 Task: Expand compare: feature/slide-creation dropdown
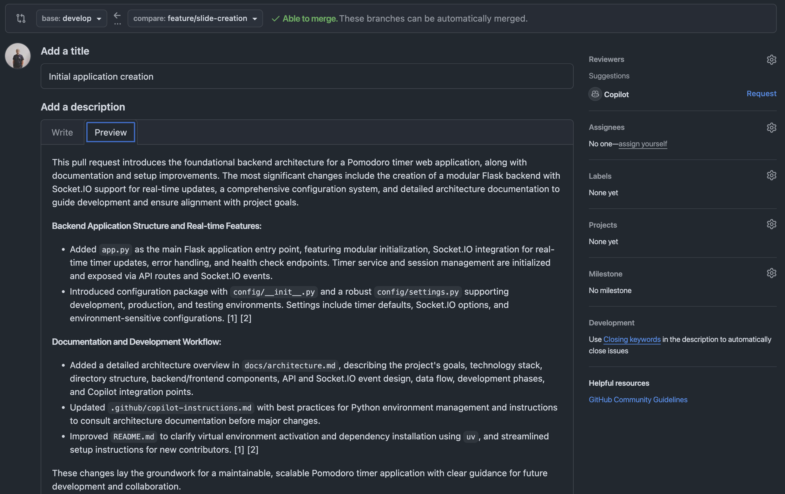pyautogui.click(x=195, y=19)
